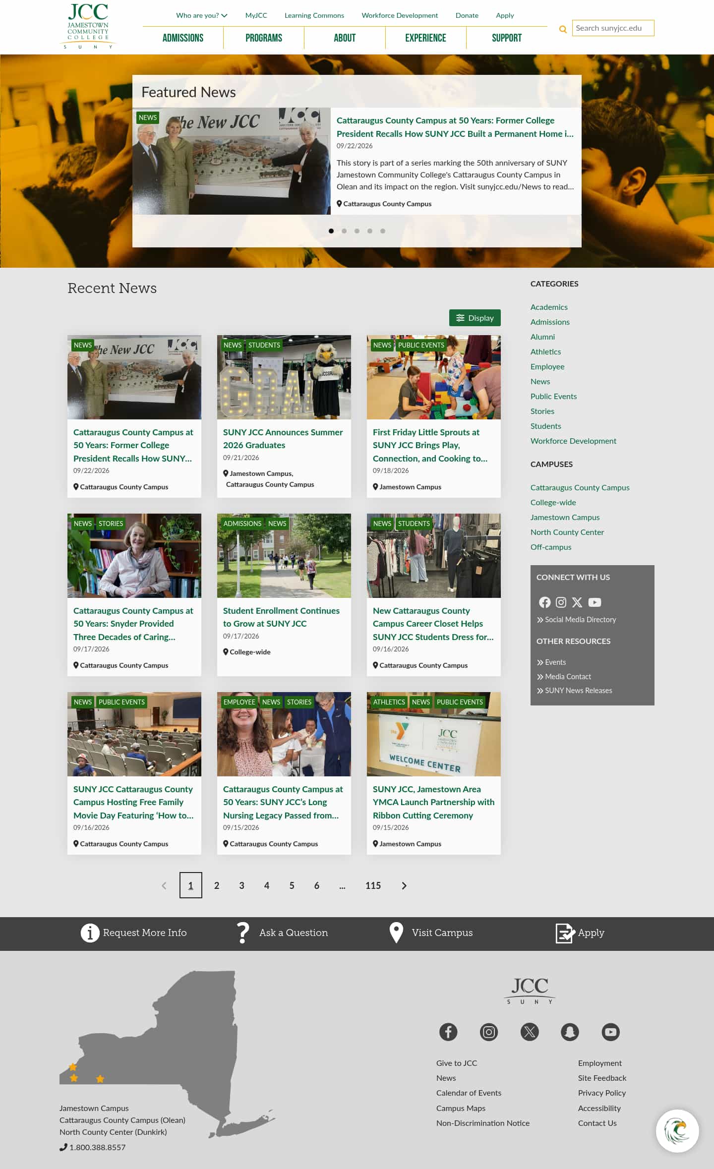Click footer Site Feedback link
Image resolution: width=714 pixels, height=1169 pixels.
(x=602, y=1078)
